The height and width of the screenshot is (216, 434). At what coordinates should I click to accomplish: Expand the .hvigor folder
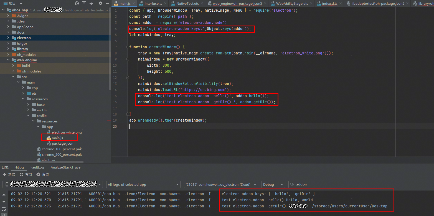[8, 16]
